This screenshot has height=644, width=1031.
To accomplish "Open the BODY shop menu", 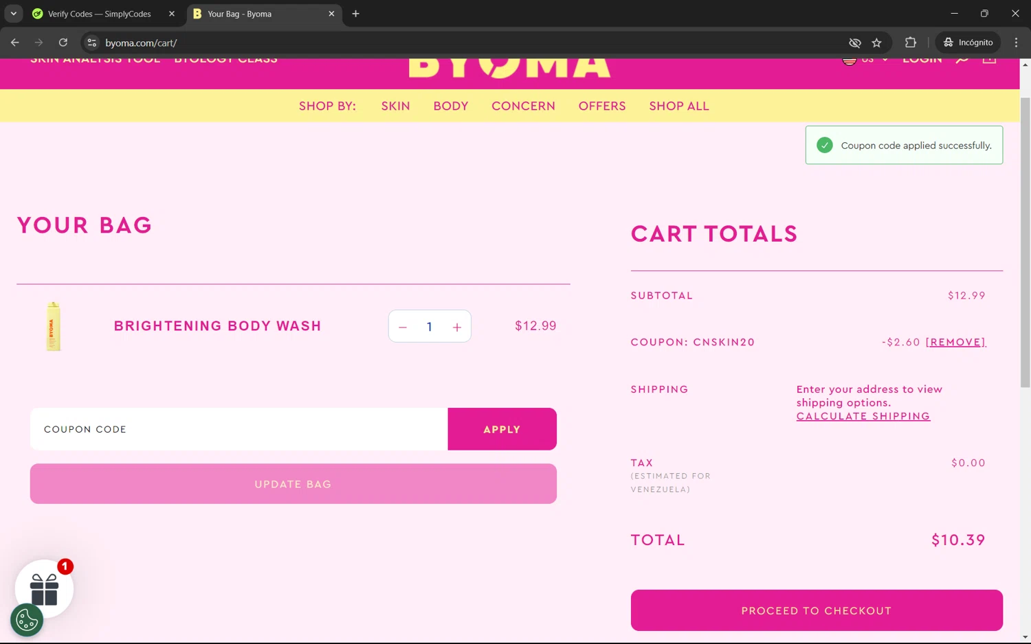I will click(451, 106).
